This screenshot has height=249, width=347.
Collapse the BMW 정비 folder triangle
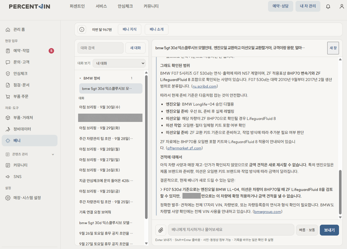click(80, 78)
